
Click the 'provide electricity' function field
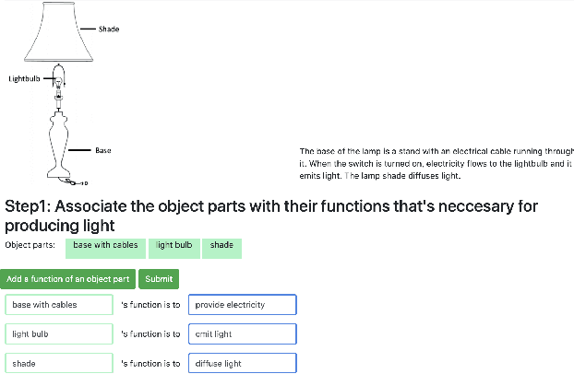coord(242,304)
